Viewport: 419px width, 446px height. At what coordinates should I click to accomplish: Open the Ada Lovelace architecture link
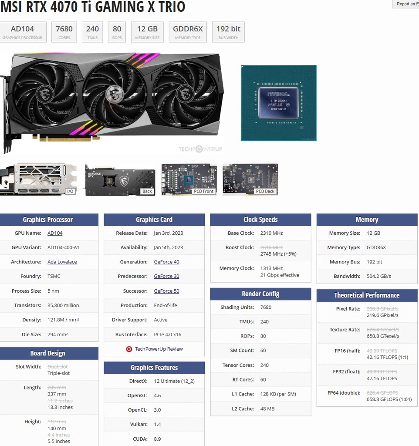(x=62, y=262)
